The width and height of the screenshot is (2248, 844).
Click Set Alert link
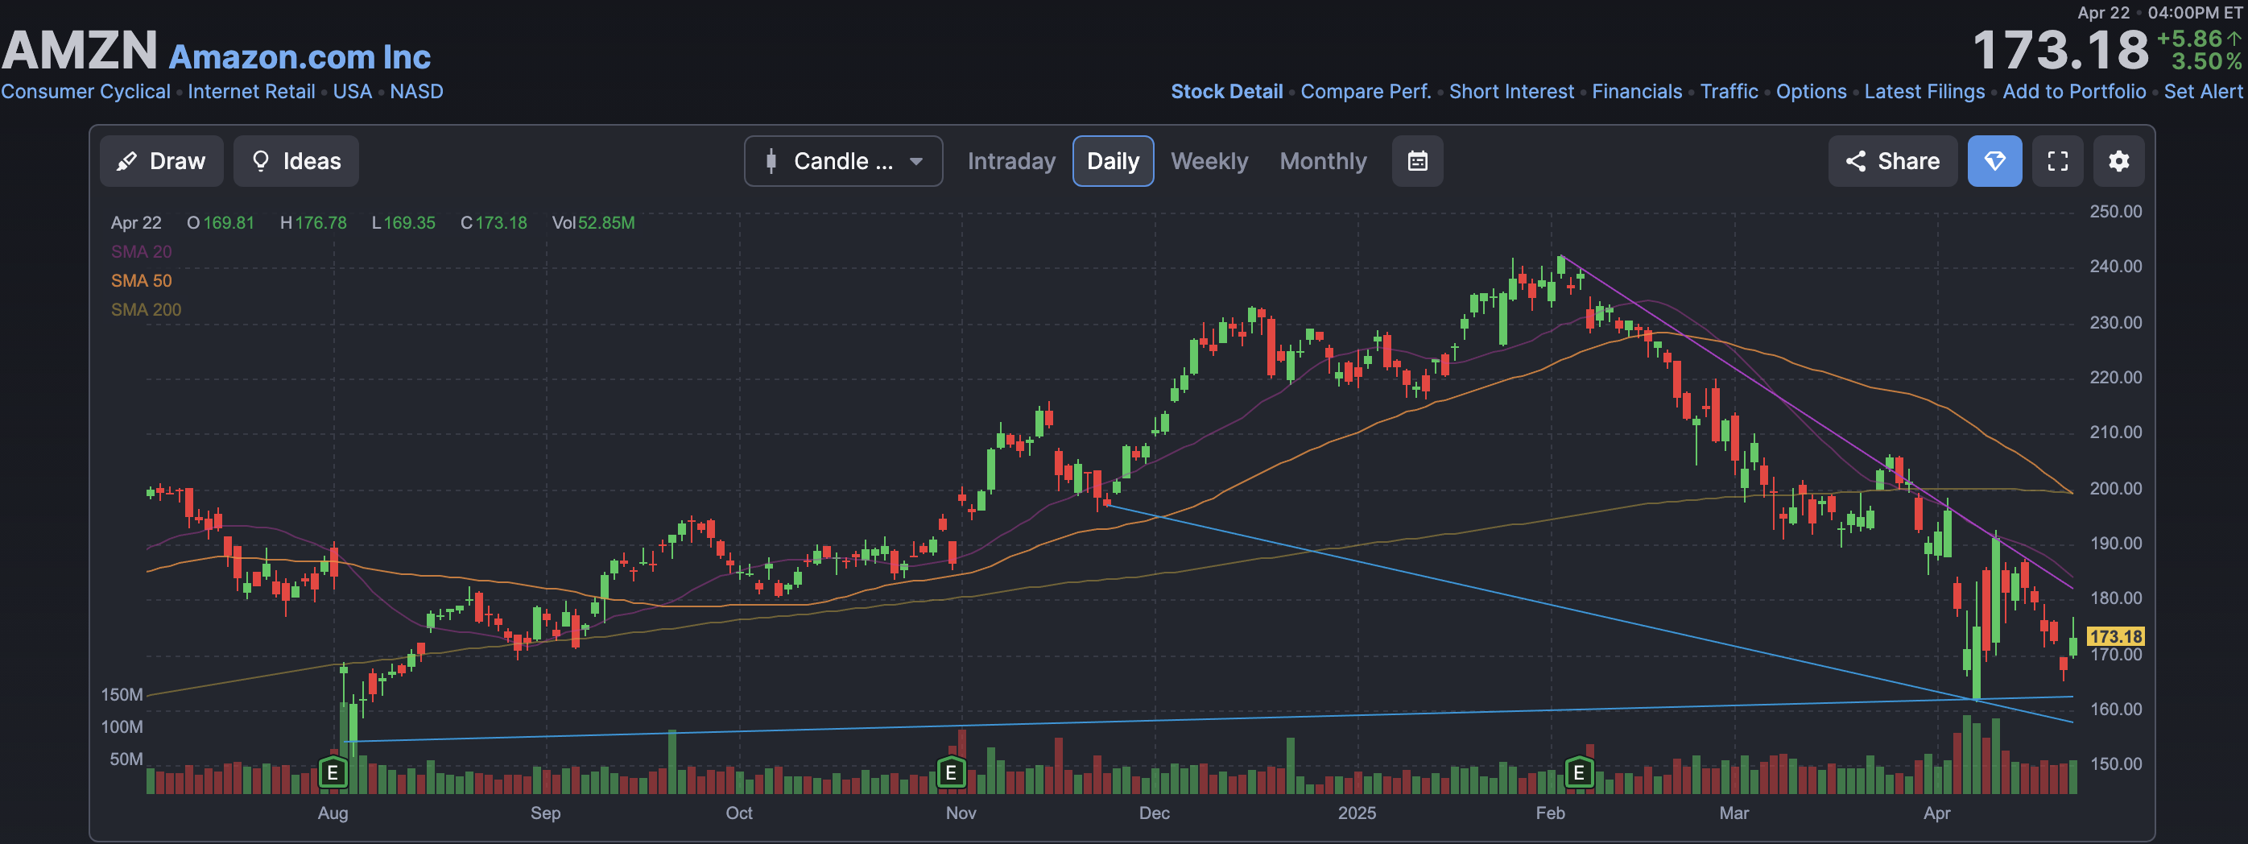(2203, 92)
